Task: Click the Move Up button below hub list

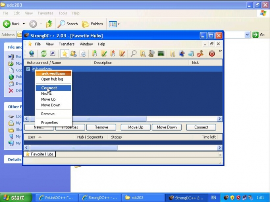Action: tap(136, 127)
